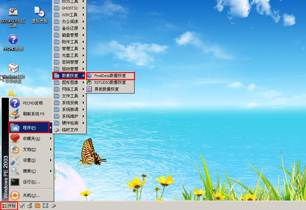306x210 pixels.
Task: Open 系统安装 folder in programs menu
Action: [70, 103]
